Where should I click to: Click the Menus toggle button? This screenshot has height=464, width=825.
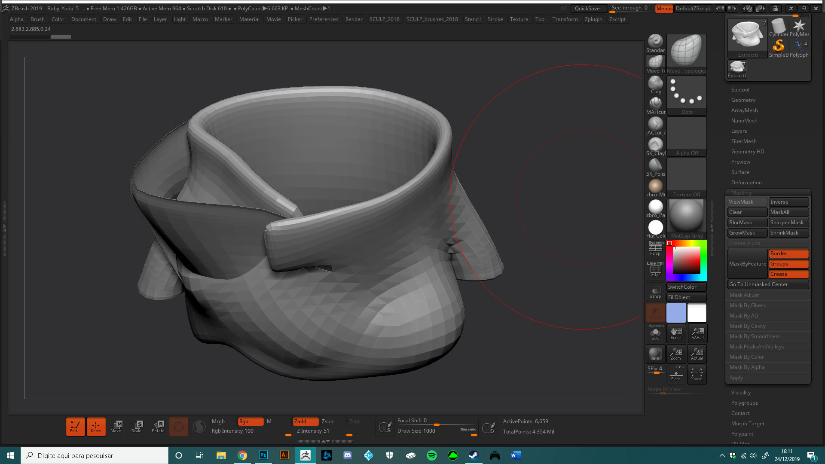(x=664, y=8)
